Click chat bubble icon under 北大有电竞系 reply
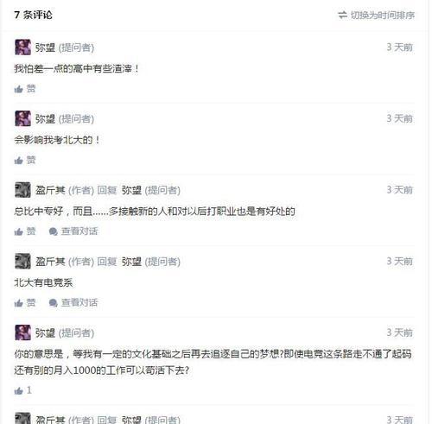 [54, 303]
